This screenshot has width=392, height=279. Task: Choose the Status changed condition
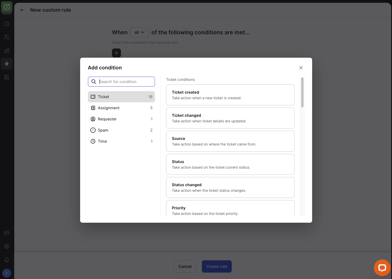coord(230,188)
